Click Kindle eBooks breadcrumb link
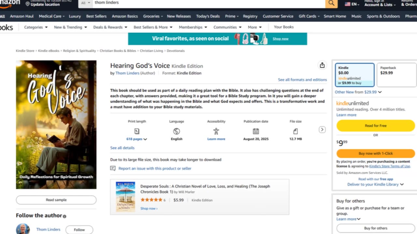Screen dimensions: 417x234 tap(49, 51)
